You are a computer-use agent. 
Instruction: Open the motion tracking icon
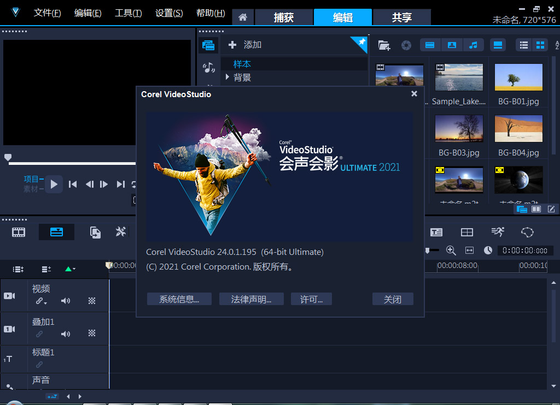click(498, 232)
